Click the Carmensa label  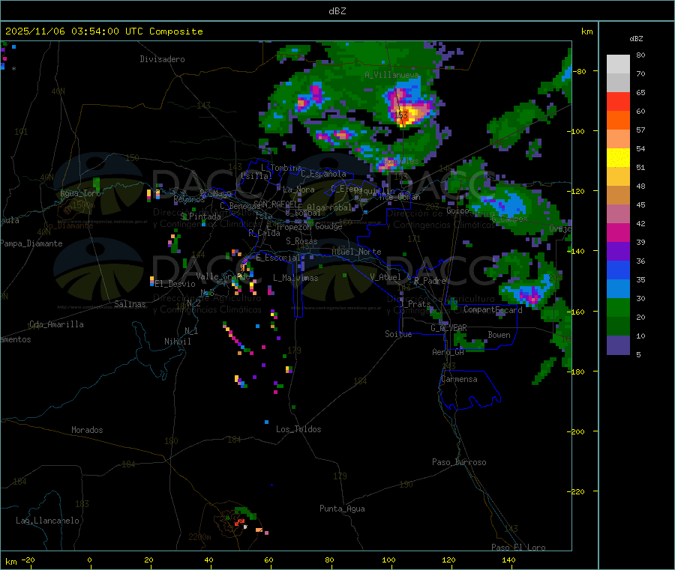[x=459, y=379]
